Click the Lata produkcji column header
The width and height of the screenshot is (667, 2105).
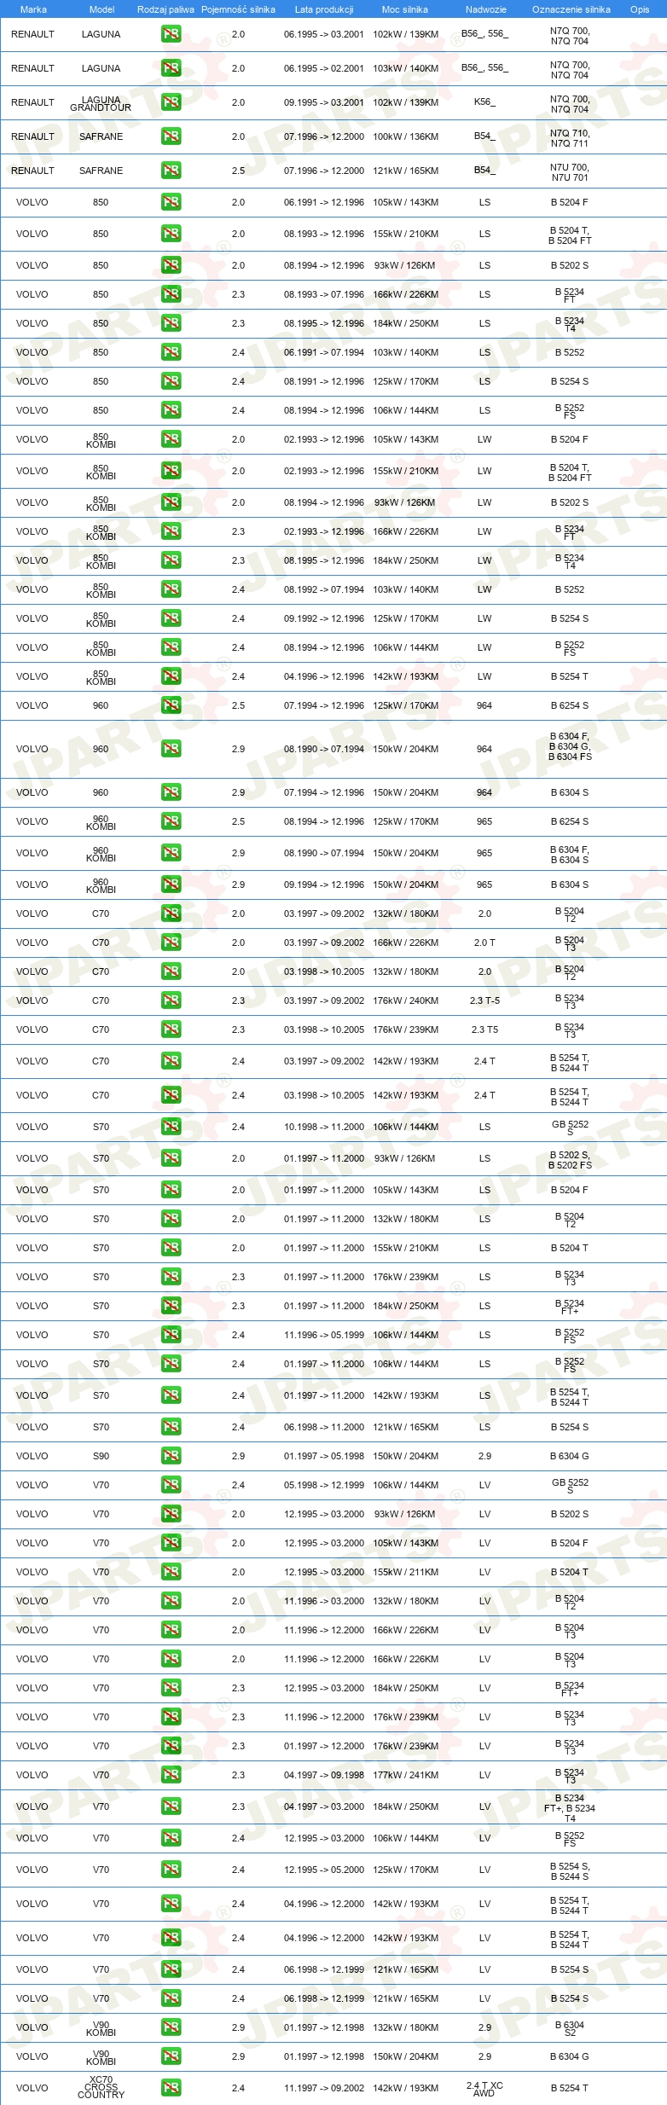(x=324, y=9)
